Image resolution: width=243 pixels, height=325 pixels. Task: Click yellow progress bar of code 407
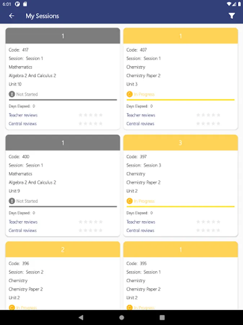(x=180, y=100)
